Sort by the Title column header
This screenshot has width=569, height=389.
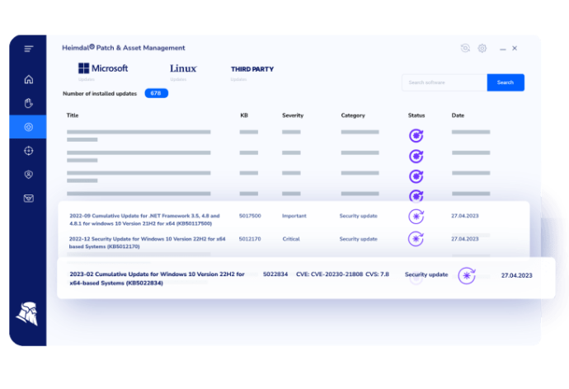[x=73, y=115]
